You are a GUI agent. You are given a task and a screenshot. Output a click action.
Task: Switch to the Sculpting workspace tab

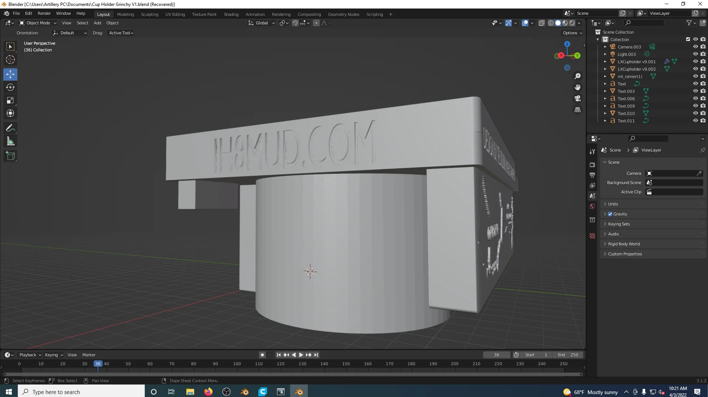coord(150,14)
